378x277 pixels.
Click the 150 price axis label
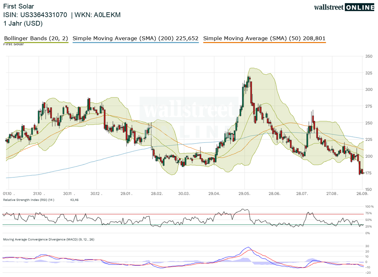(x=368, y=189)
